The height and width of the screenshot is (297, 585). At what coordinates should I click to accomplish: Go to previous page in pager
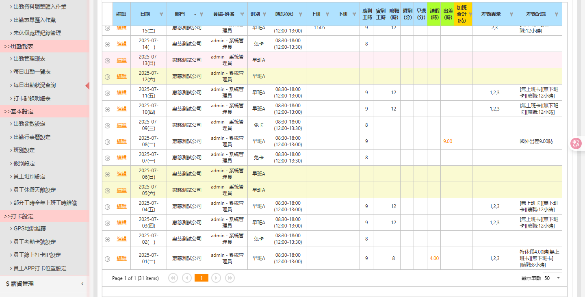click(187, 278)
